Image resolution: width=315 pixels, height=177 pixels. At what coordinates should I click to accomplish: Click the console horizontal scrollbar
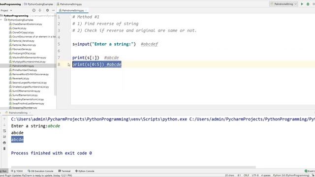point(133,167)
